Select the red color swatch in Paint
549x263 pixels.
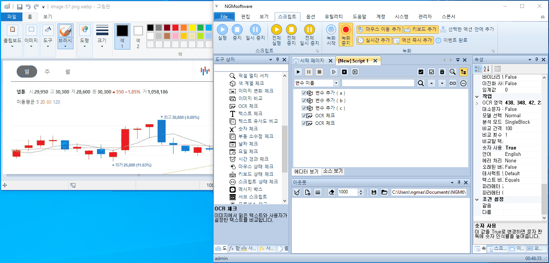pos(175,28)
